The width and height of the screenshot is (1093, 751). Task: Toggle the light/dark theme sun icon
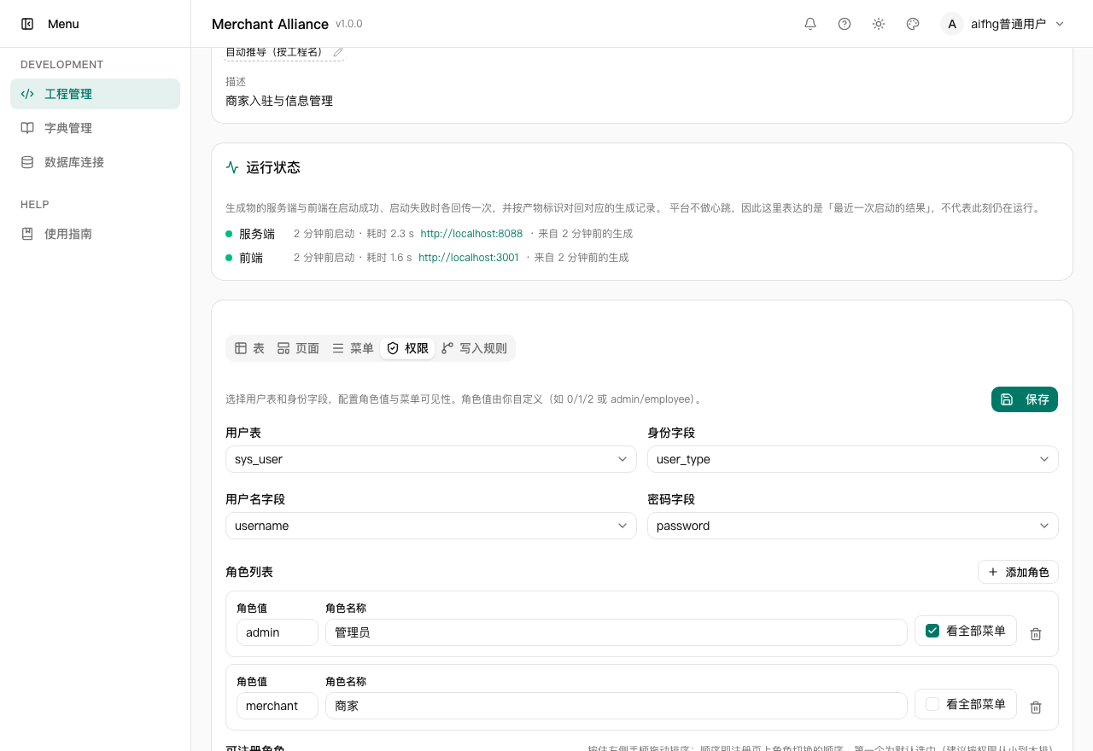(x=879, y=24)
